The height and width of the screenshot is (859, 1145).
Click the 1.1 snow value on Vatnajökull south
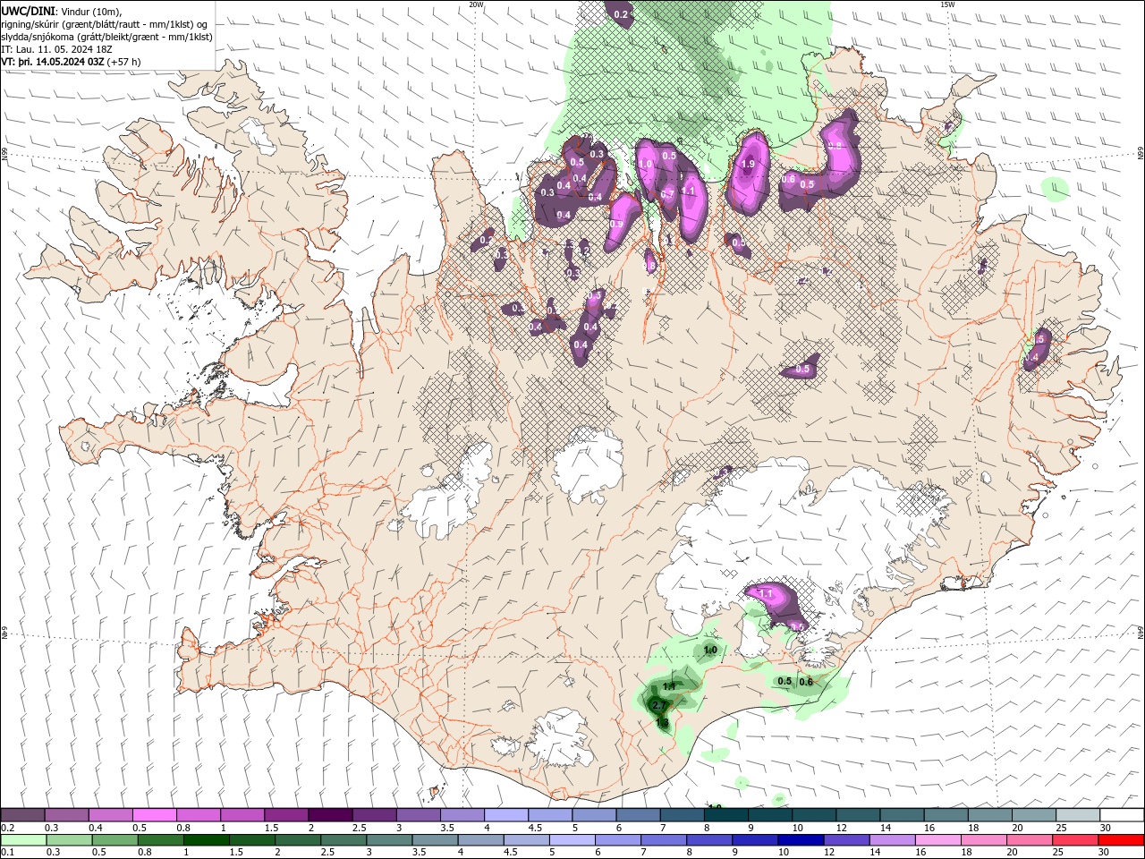[766, 593]
